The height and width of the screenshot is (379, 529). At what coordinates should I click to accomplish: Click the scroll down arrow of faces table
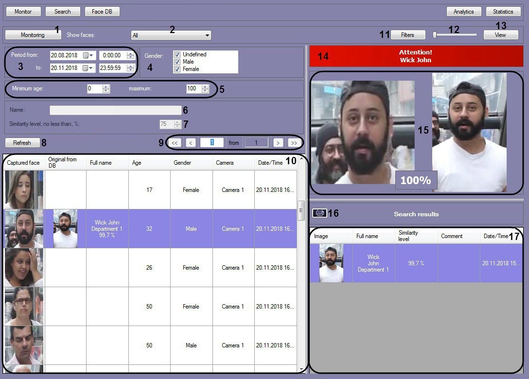point(301,369)
